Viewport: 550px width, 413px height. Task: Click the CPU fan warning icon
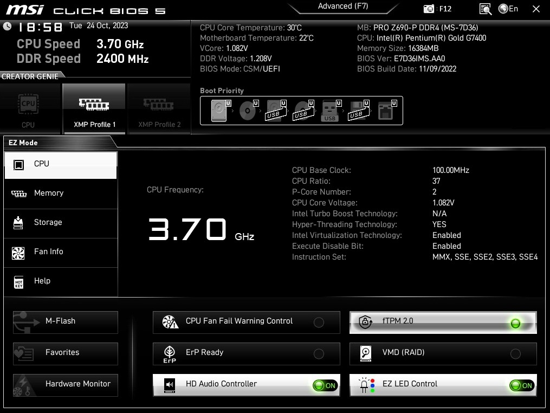171,322
